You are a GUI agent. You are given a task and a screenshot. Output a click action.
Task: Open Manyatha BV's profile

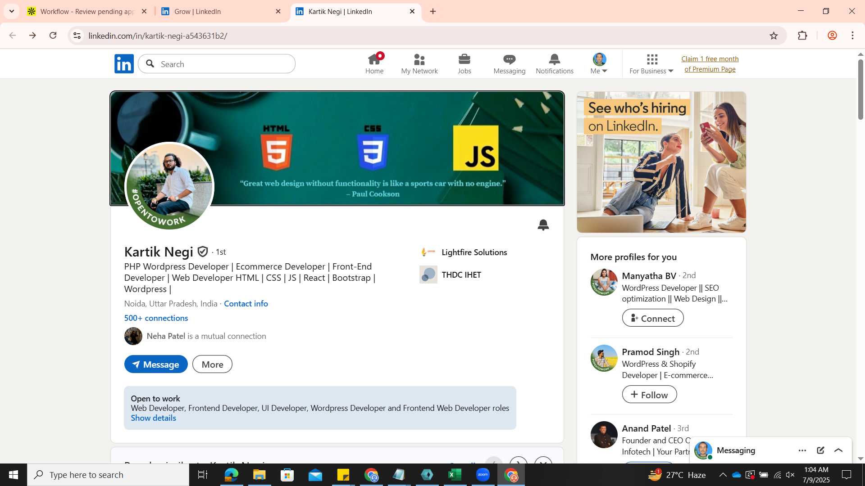pyautogui.click(x=649, y=276)
